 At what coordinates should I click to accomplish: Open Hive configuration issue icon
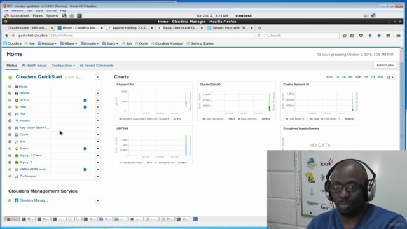click(x=85, y=107)
